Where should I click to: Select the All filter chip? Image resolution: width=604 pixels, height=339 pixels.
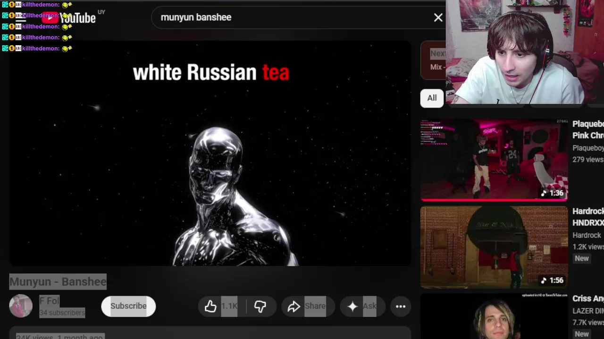point(432,98)
